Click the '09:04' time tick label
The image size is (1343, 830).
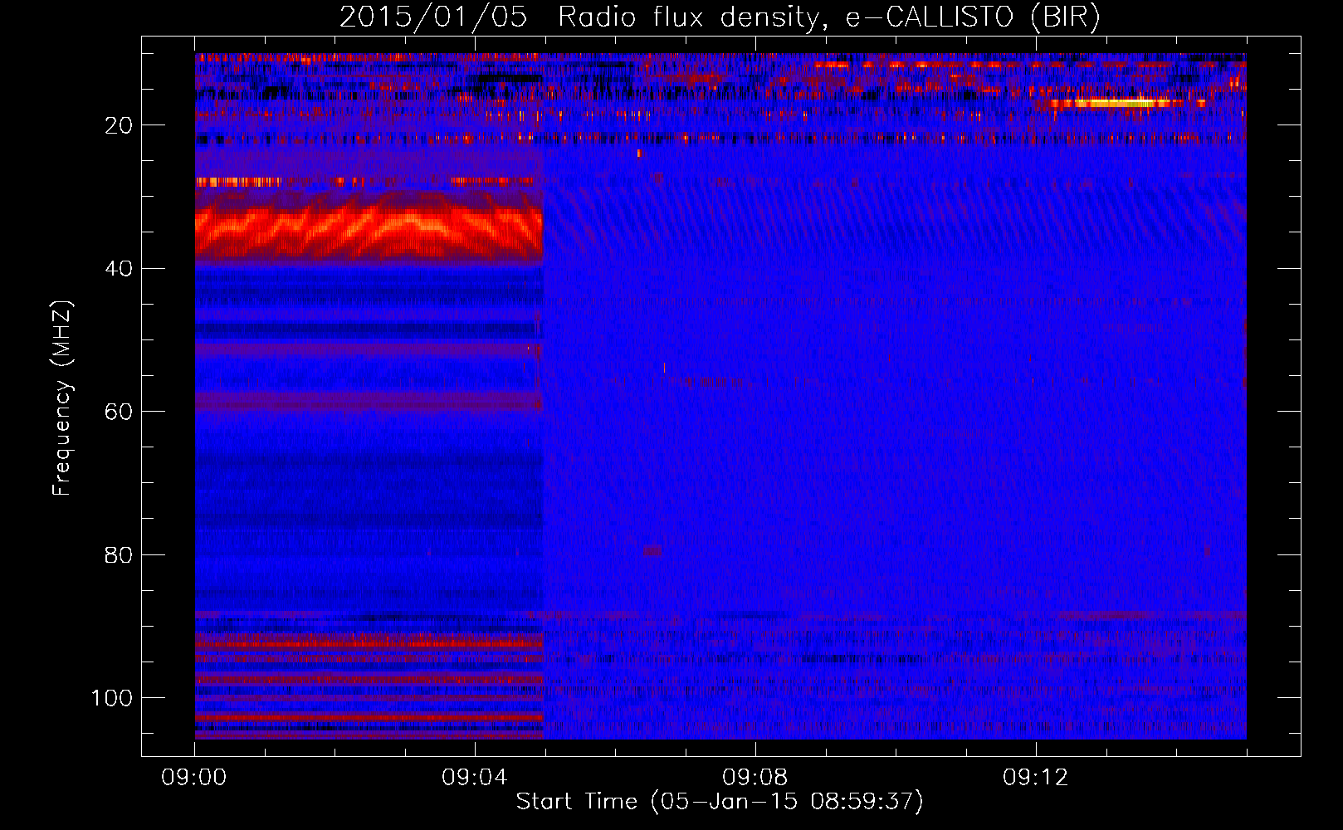[475, 778]
